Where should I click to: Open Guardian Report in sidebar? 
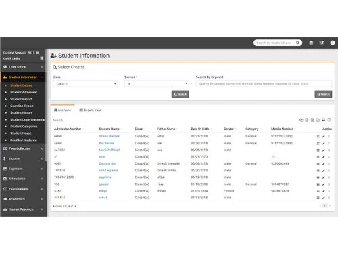point(22,106)
